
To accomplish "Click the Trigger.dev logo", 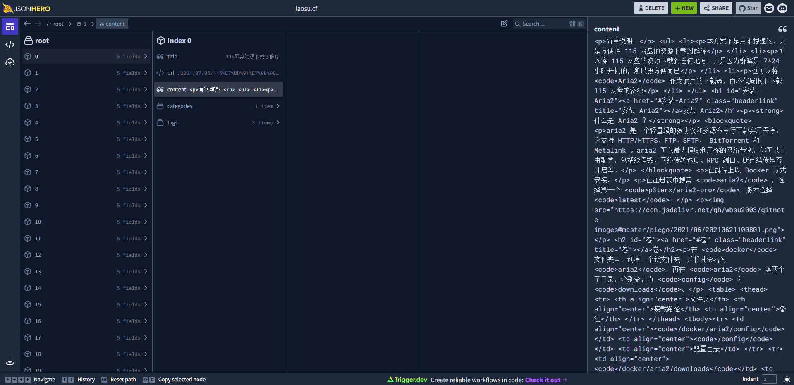I will click(x=407, y=380).
